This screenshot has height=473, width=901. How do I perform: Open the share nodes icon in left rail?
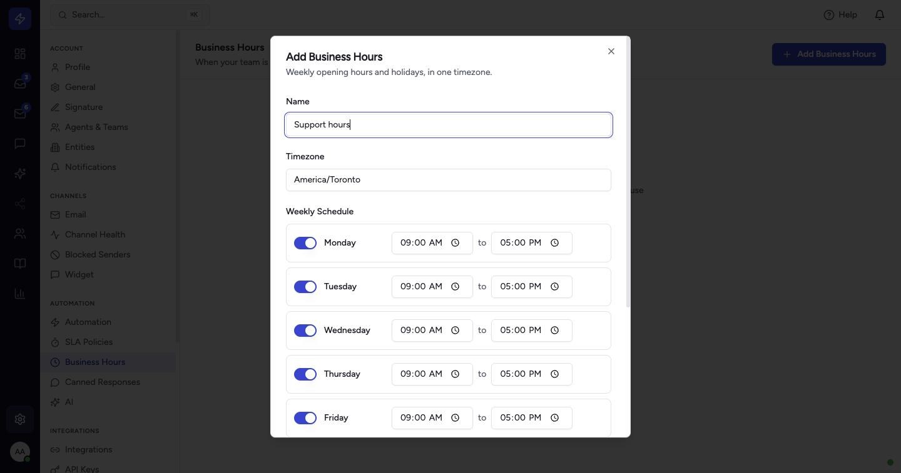point(20,204)
